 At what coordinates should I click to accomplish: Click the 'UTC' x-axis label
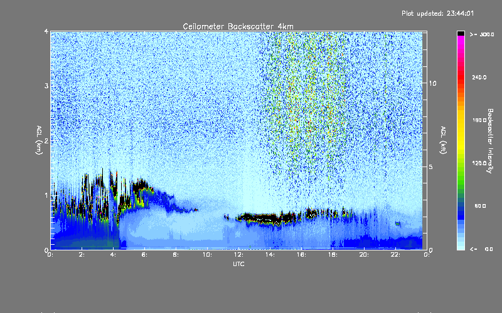pyautogui.click(x=238, y=264)
